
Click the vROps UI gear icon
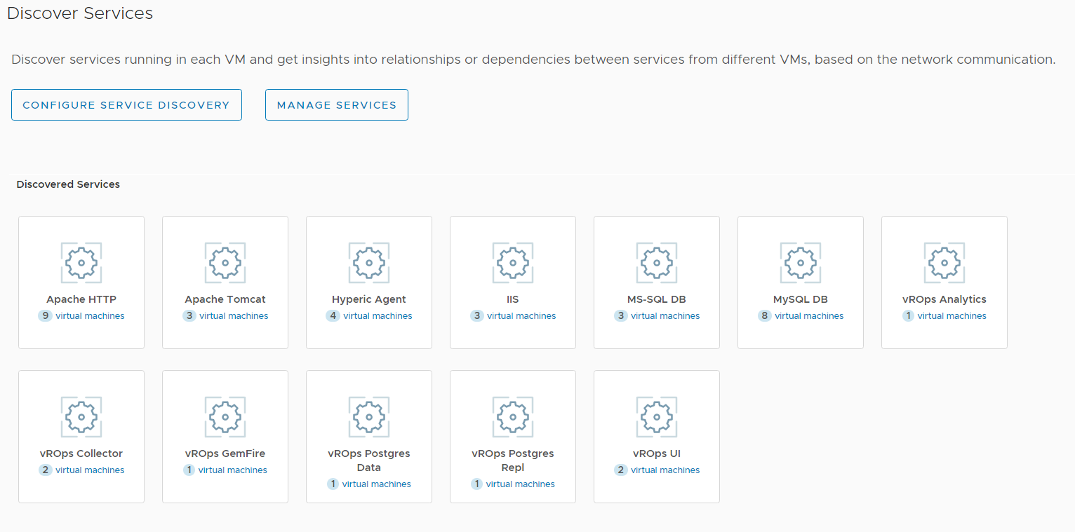[657, 417]
